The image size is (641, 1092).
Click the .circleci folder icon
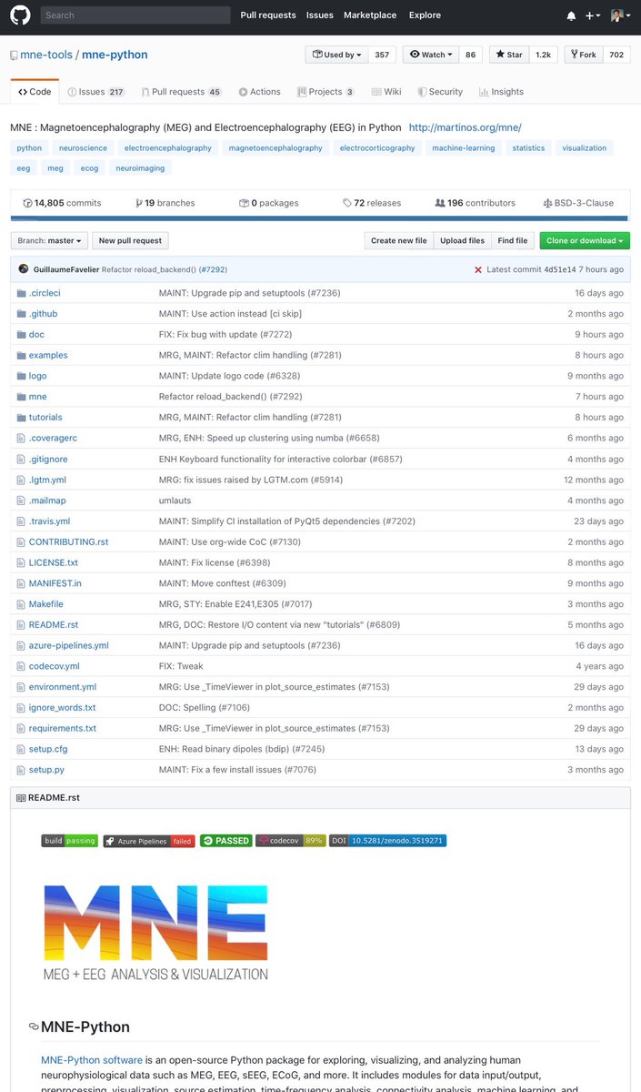click(x=22, y=293)
